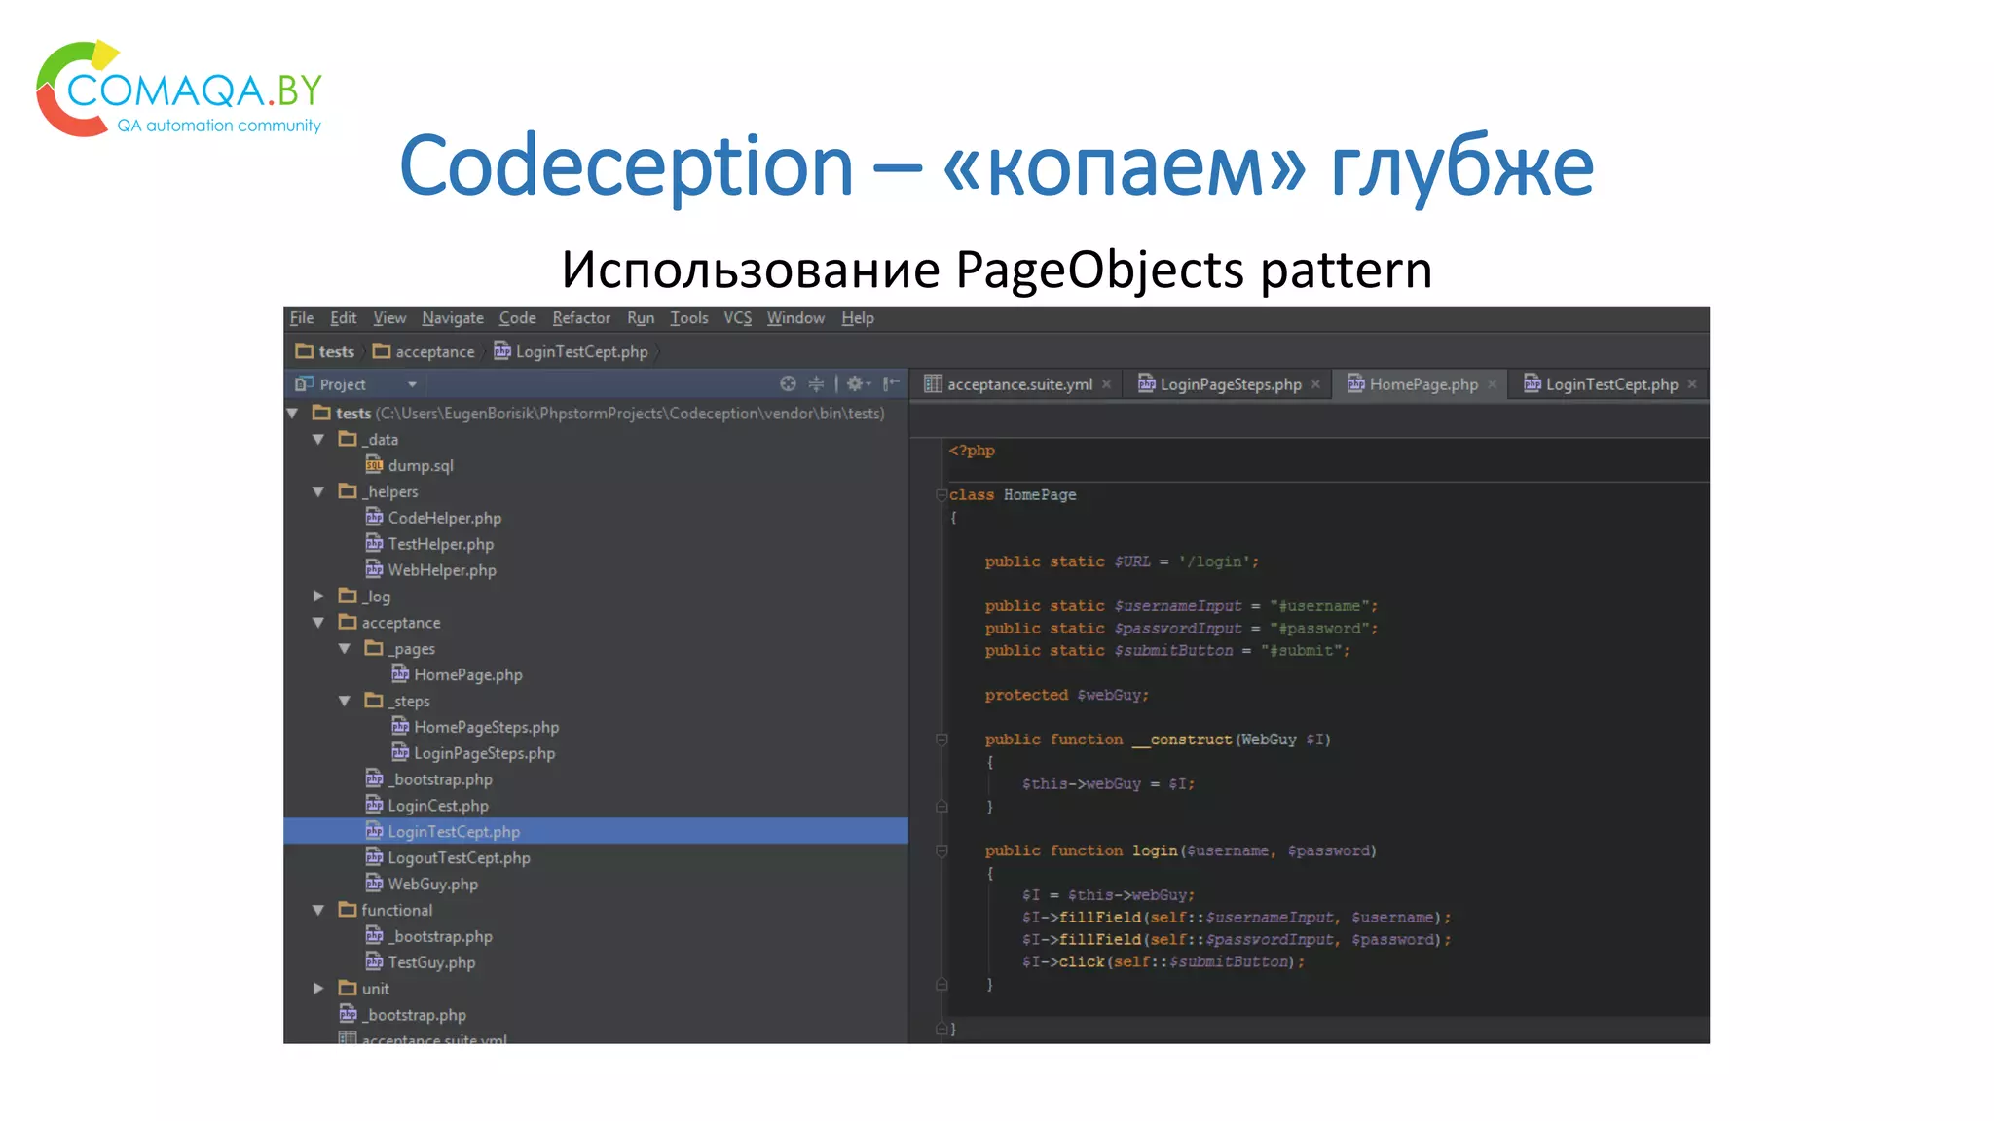
Task: Collapse the acceptance folder
Action: 318,622
